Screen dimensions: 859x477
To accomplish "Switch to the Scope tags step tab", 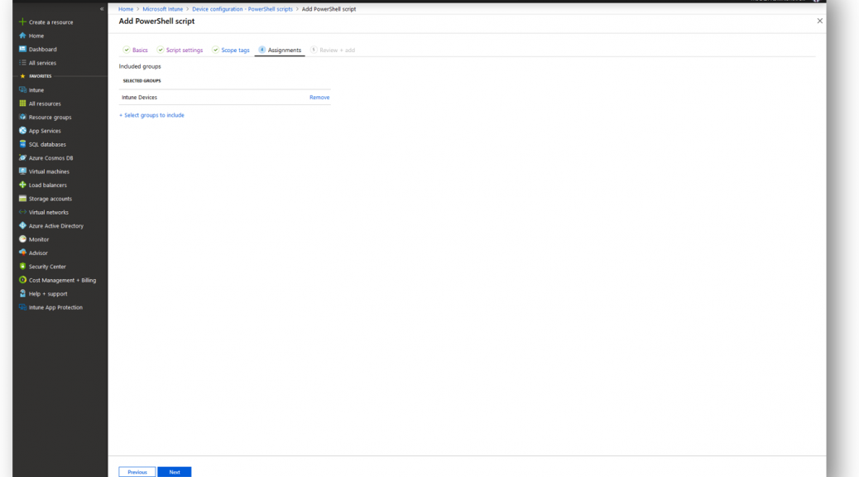I will point(231,50).
